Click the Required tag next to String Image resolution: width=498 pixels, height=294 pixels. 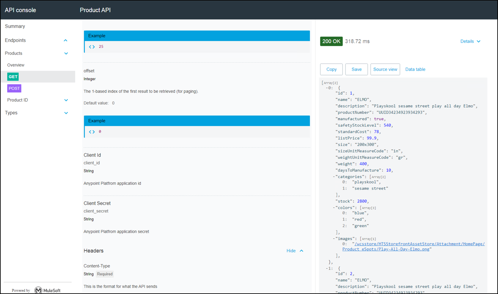[105, 274]
